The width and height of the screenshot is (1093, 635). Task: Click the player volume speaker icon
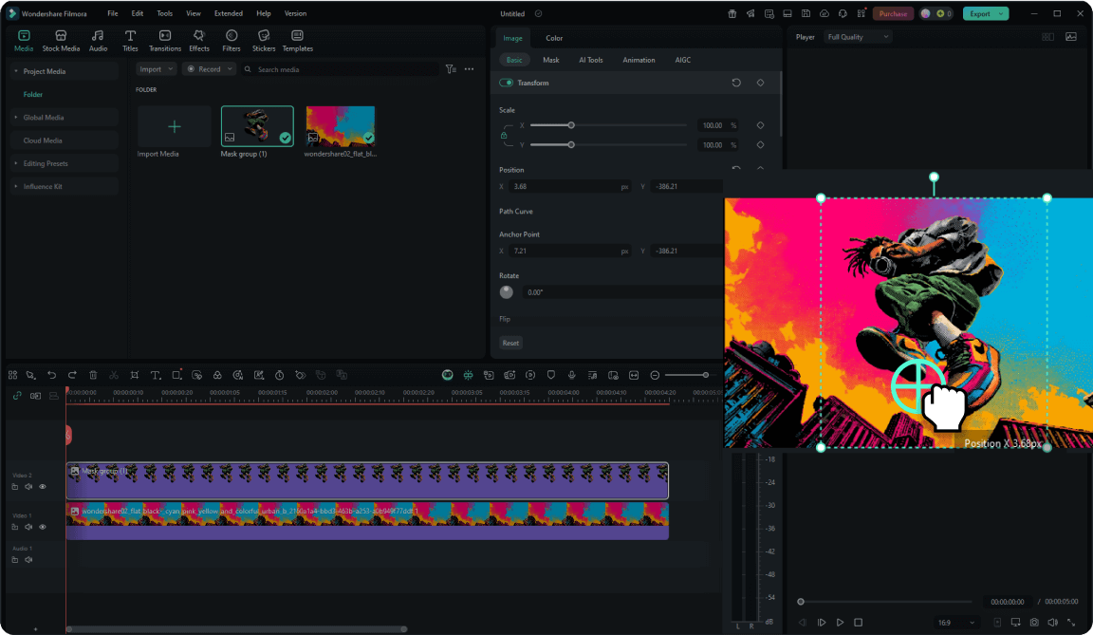pyautogui.click(x=1052, y=622)
